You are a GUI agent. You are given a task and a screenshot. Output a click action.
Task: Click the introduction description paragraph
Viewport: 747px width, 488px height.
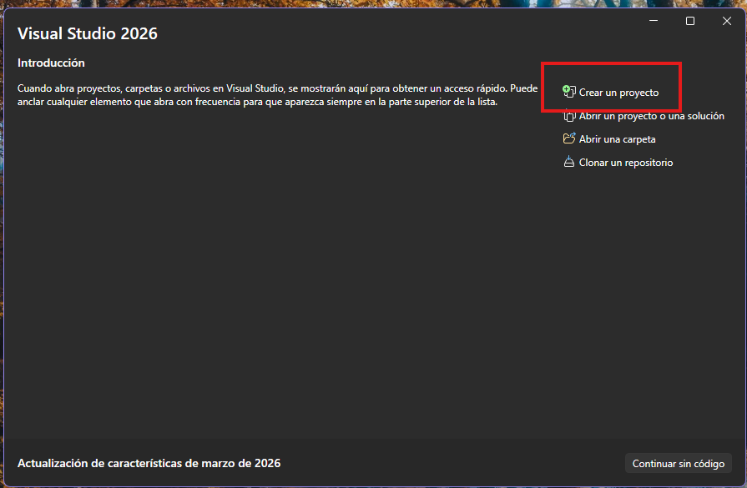click(x=275, y=95)
